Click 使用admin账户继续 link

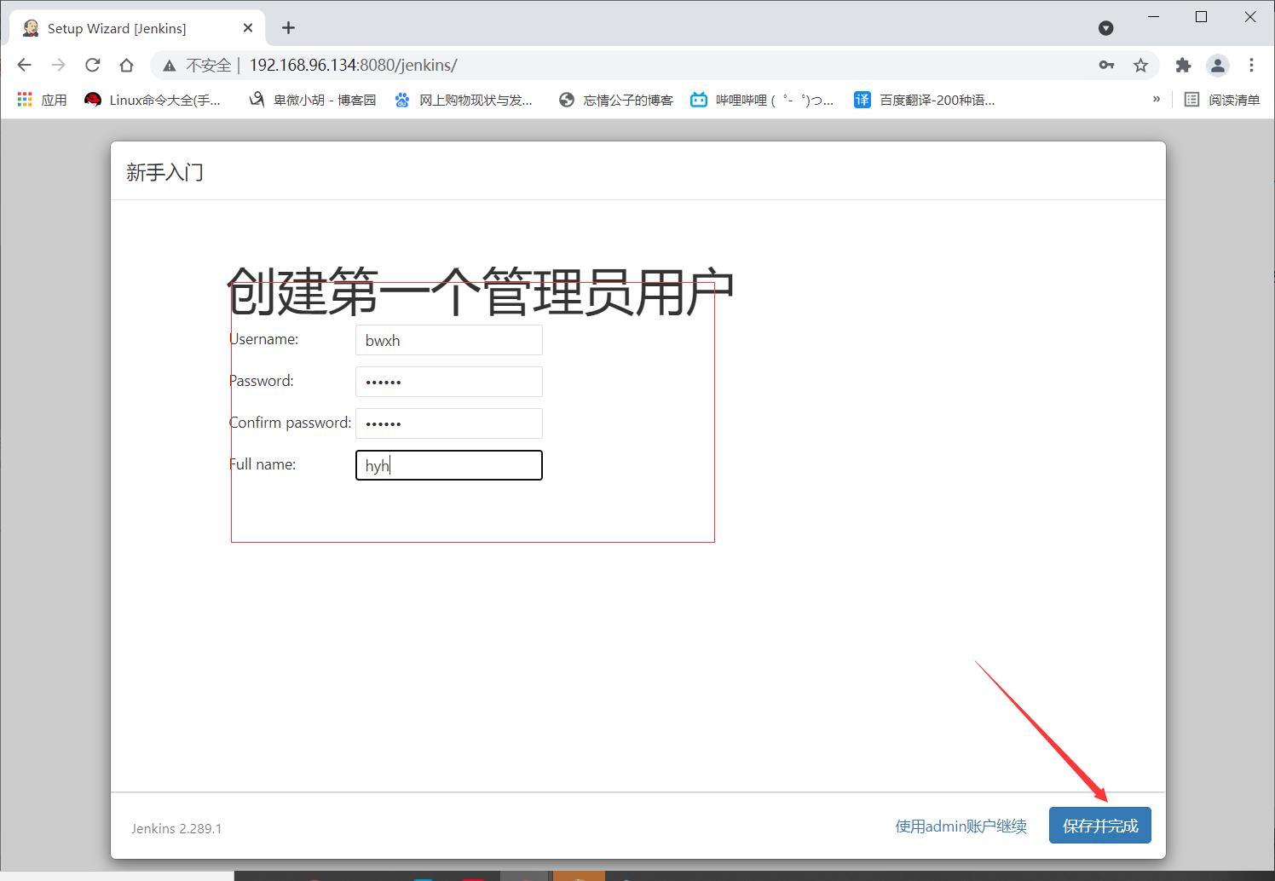961,826
